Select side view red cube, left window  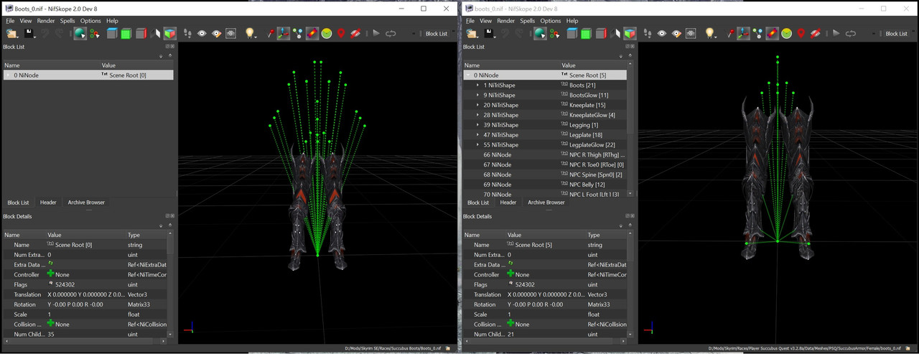pos(141,33)
